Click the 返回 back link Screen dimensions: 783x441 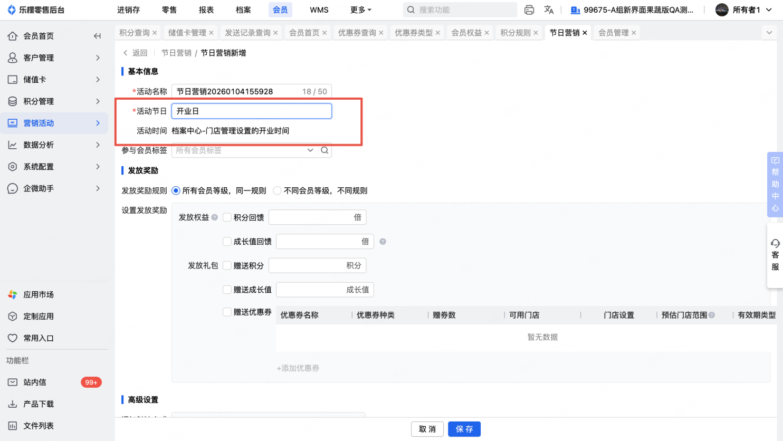pyautogui.click(x=135, y=53)
